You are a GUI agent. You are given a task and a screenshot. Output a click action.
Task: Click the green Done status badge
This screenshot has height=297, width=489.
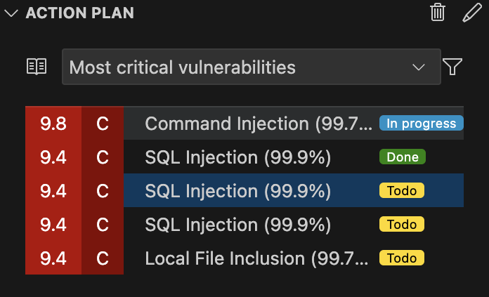click(402, 157)
